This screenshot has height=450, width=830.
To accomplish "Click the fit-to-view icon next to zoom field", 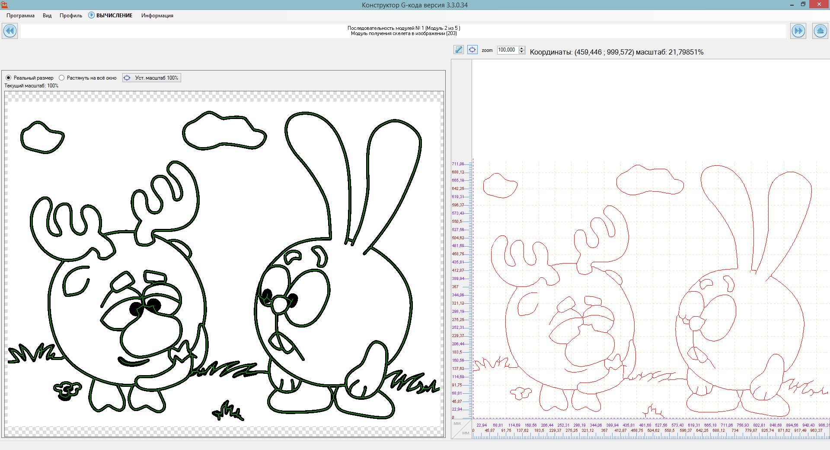I will [x=472, y=50].
